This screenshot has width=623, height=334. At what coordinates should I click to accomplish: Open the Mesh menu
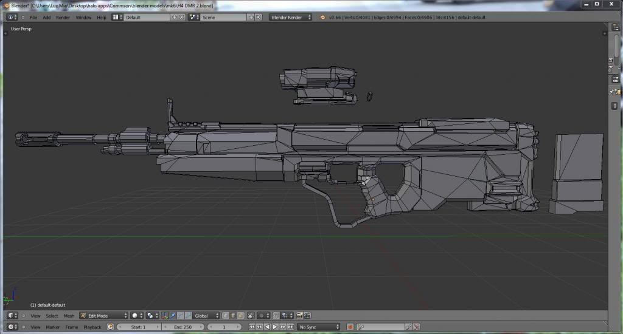pos(69,316)
